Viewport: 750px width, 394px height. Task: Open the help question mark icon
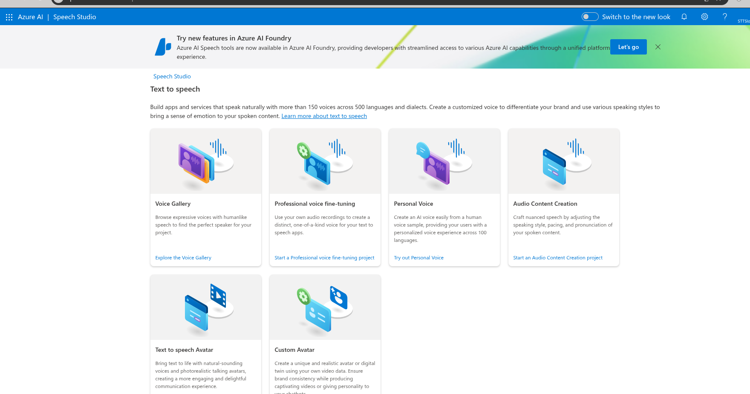tap(724, 17)
